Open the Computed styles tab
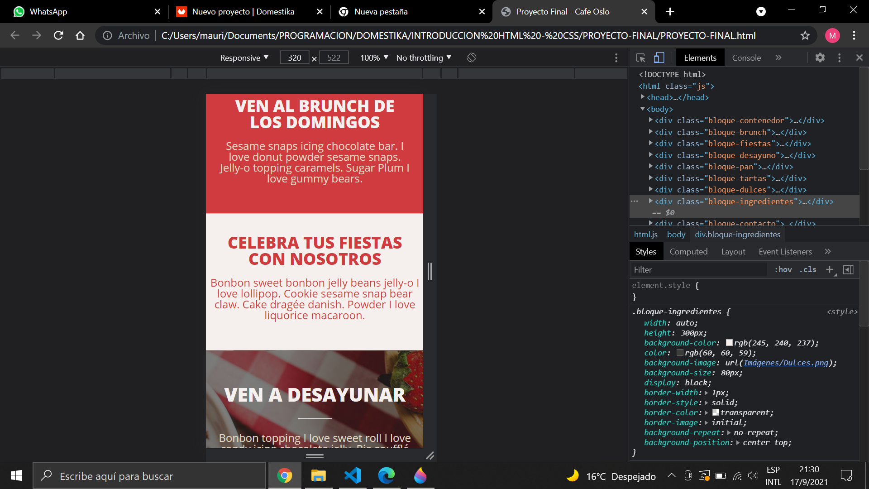 [x=688, y=251]
